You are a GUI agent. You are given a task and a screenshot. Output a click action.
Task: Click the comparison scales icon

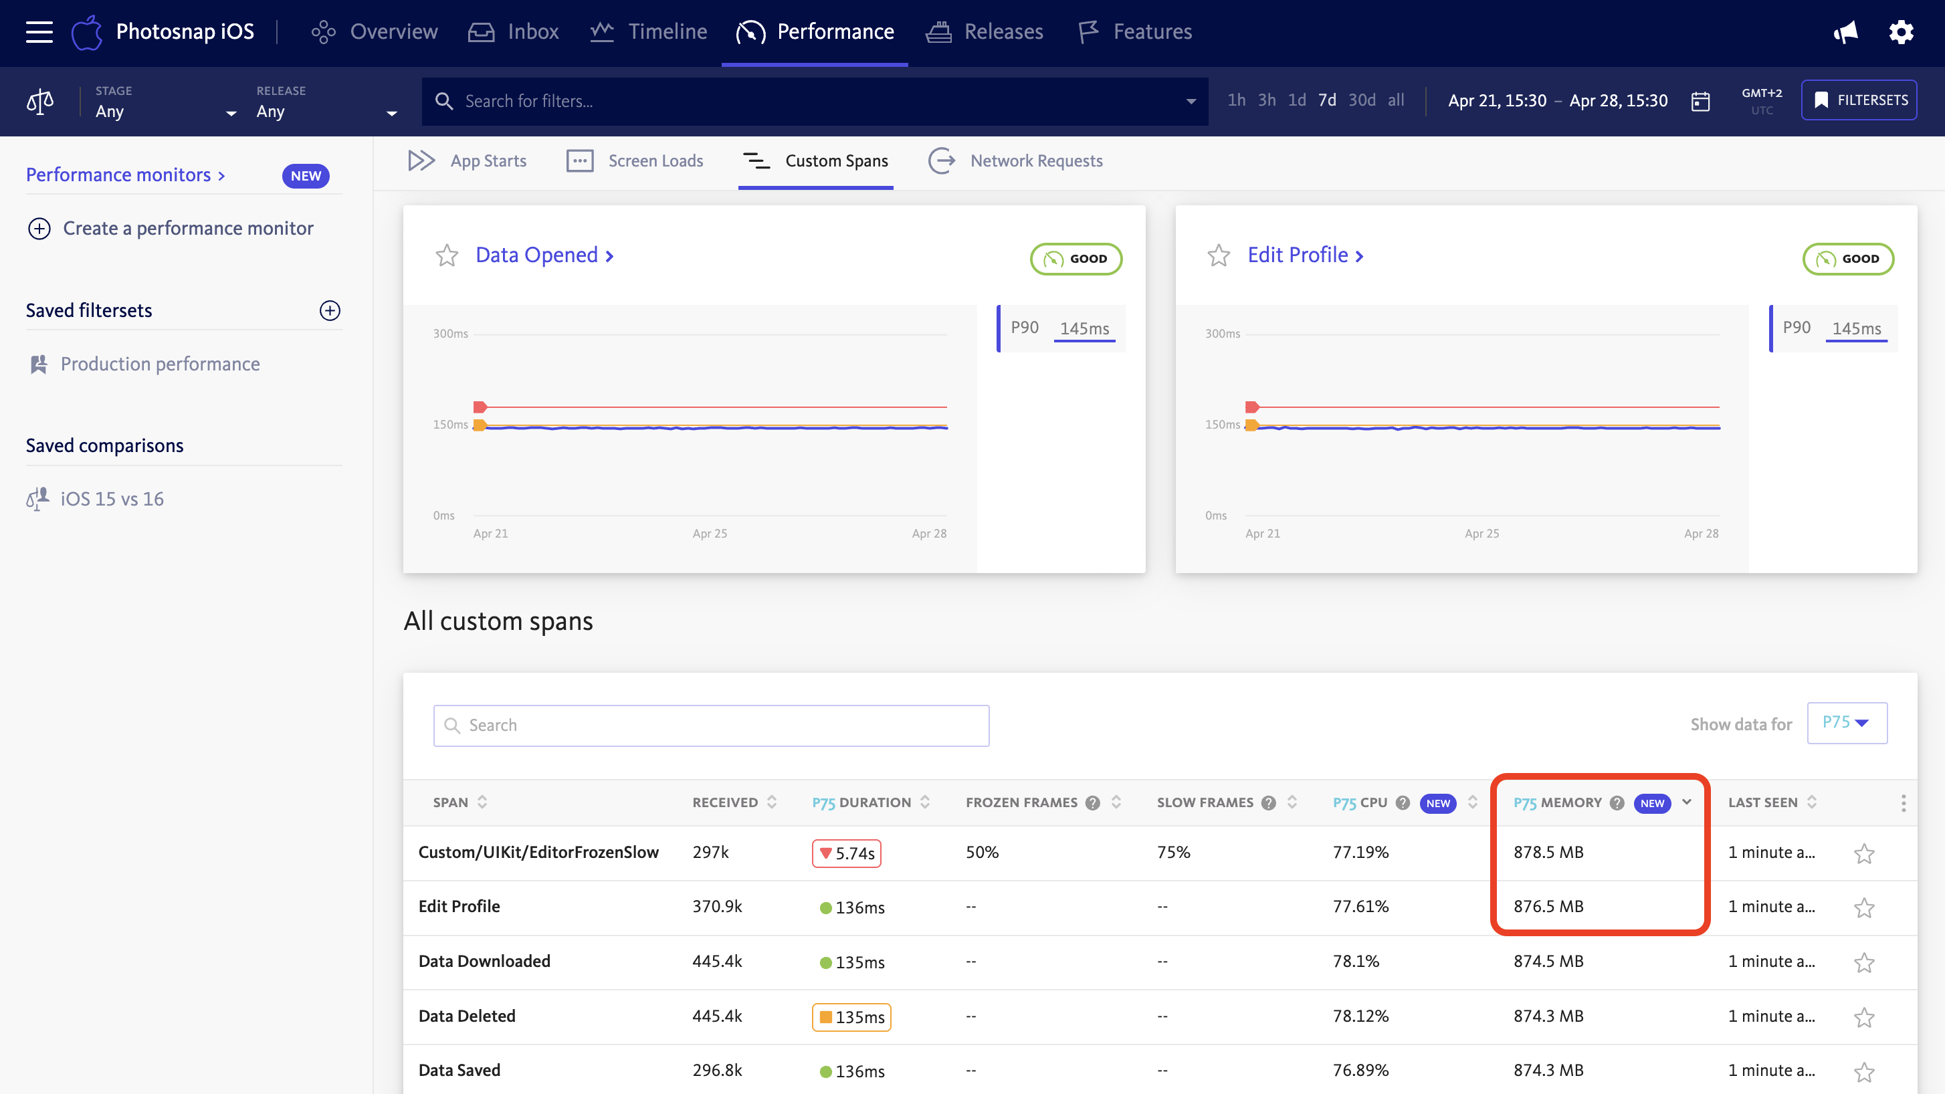coord(40,101)
